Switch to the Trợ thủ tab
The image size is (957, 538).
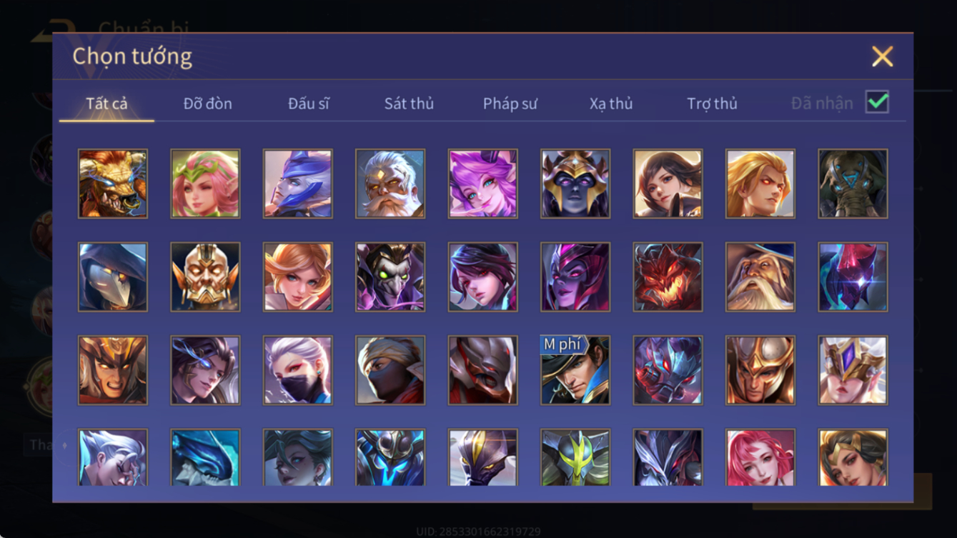(x=712, y=104)
